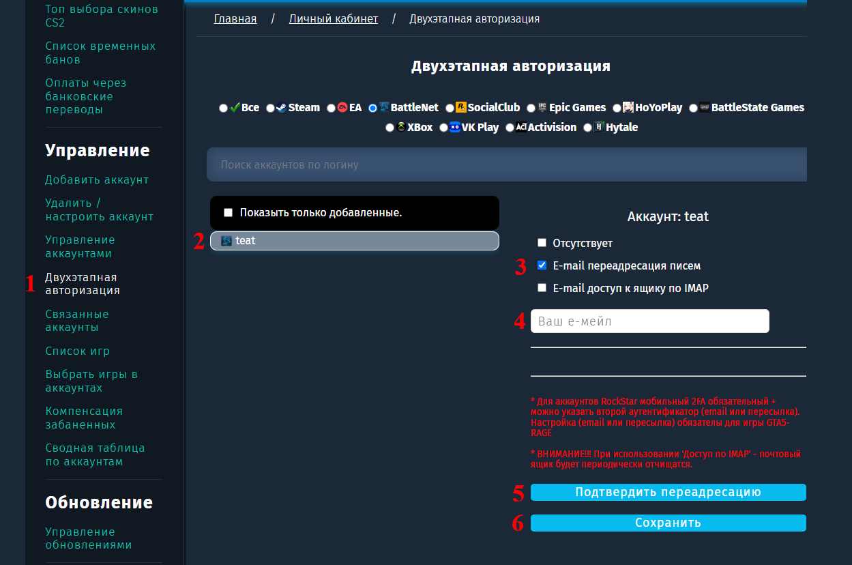Screen dimensions: 852x565
Task: Choose the HoYoPlay radio option
Action: pos(617,108)
